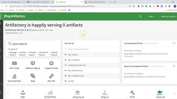Open the Blog tile

33,78
